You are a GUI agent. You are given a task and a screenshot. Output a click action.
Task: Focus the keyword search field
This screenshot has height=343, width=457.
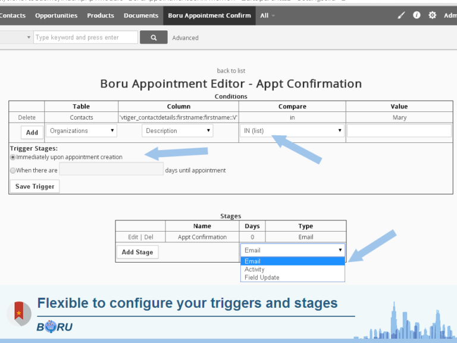click(86, 38)
